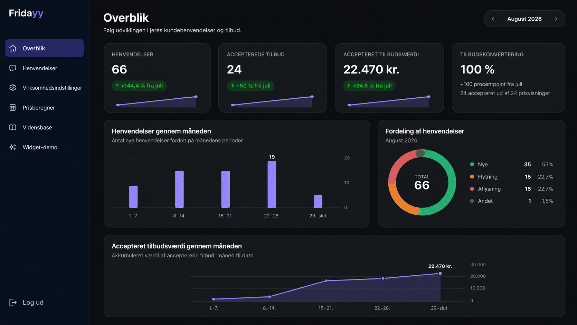Click the Prisberegner calculator icon
This screenshot has height=325, width=577.
(13, 108)
